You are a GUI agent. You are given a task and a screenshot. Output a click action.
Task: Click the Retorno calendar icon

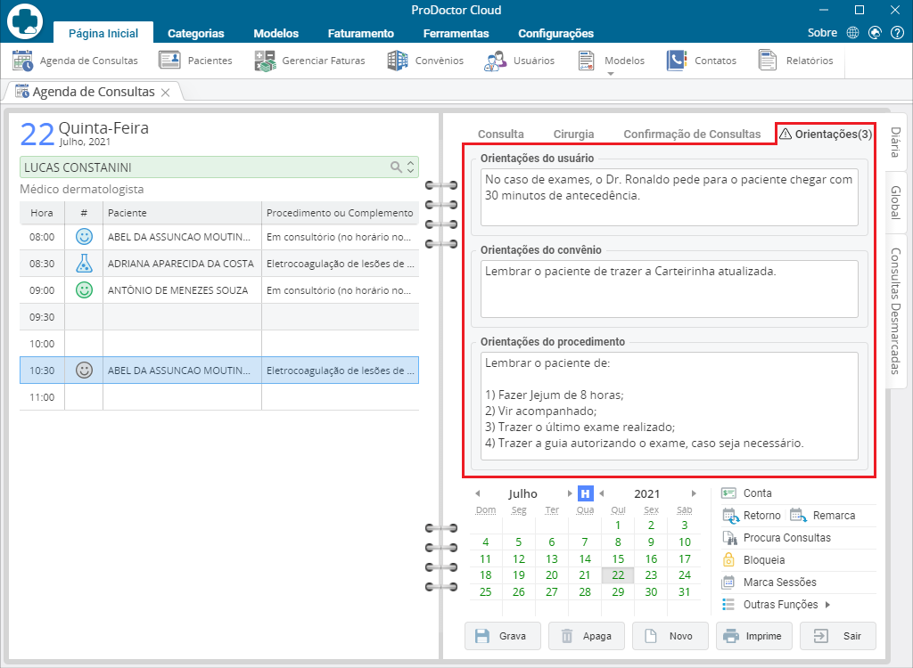pyautogui.click(x=730, y=516)
